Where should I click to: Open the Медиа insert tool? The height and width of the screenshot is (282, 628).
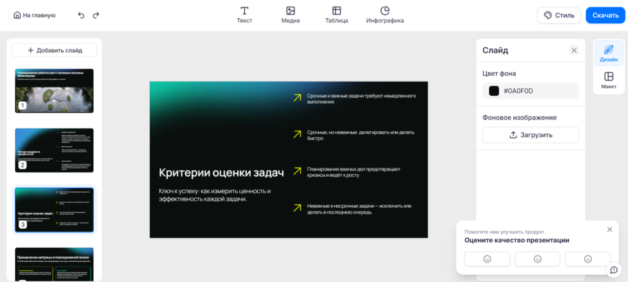coord(290,15)
